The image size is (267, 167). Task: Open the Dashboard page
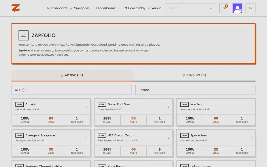[x=57, y=8]
